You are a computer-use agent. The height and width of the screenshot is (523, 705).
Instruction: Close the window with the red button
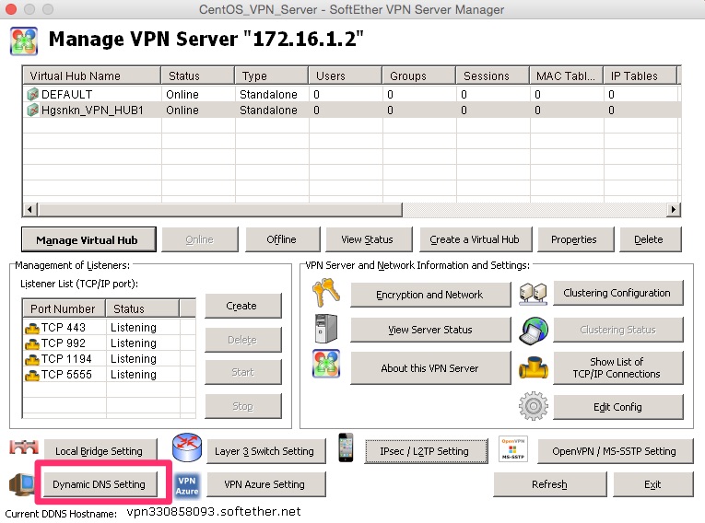10,9
